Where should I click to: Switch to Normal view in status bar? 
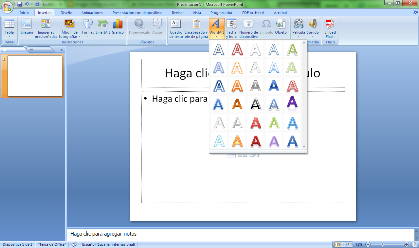pyautogui.click(x=337, y=244)
